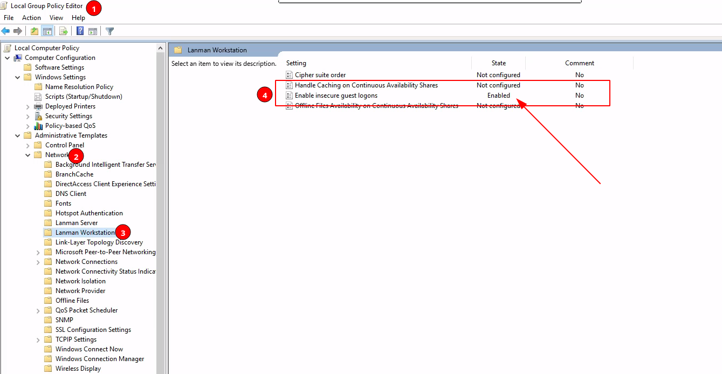Collapse the Computer Configuration node

click(x=8, y=58)
